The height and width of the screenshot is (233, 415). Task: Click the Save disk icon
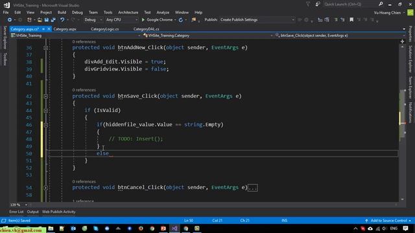coord(47,20)
